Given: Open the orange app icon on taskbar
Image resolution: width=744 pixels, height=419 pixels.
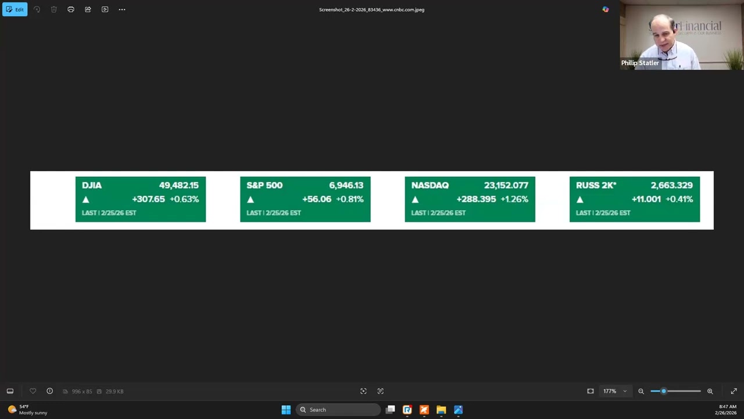Looking at the screenshot, I should (x=424, y=410).
